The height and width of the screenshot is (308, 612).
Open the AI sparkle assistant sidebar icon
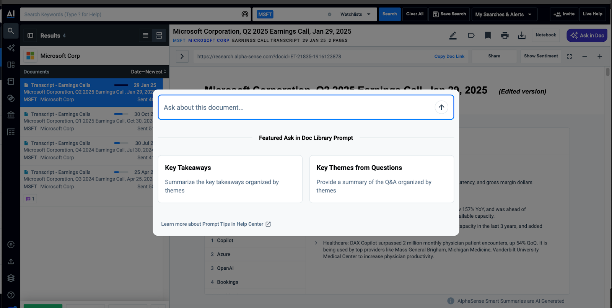11,48
